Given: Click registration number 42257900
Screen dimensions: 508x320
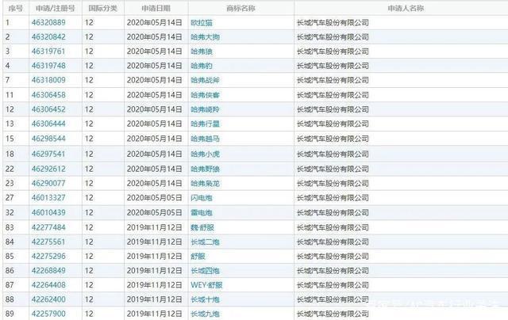Looking at the screenshot, I should (48, 314).
